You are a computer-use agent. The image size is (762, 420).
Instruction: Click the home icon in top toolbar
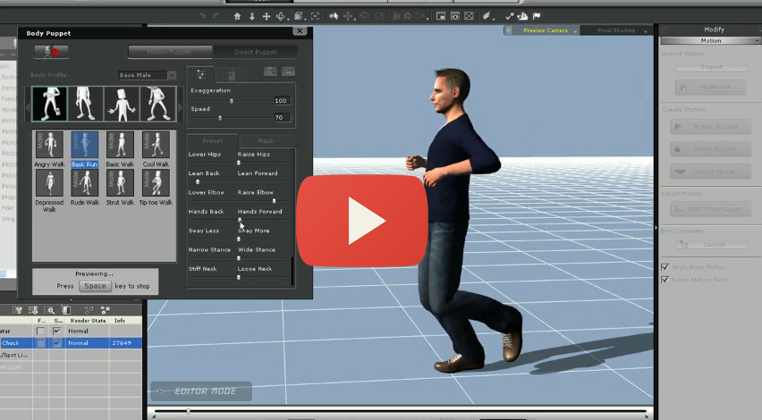click(236, 16)
